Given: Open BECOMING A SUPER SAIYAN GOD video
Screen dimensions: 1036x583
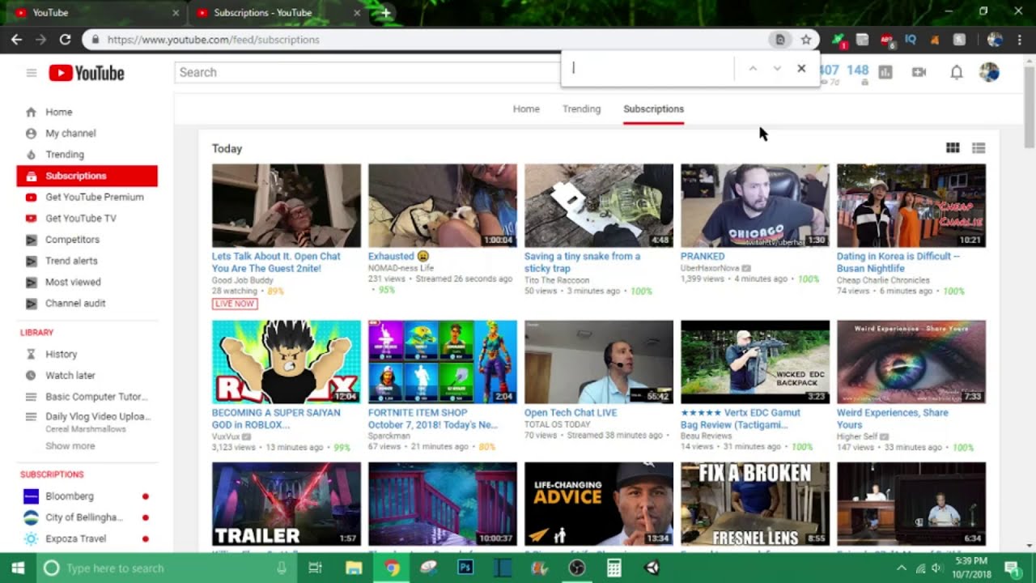Looking at the screenshot, I should coord(287,362).
